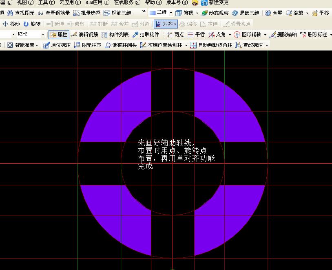
Task: Click the 动态观察 icon
Action: [204, 13]
